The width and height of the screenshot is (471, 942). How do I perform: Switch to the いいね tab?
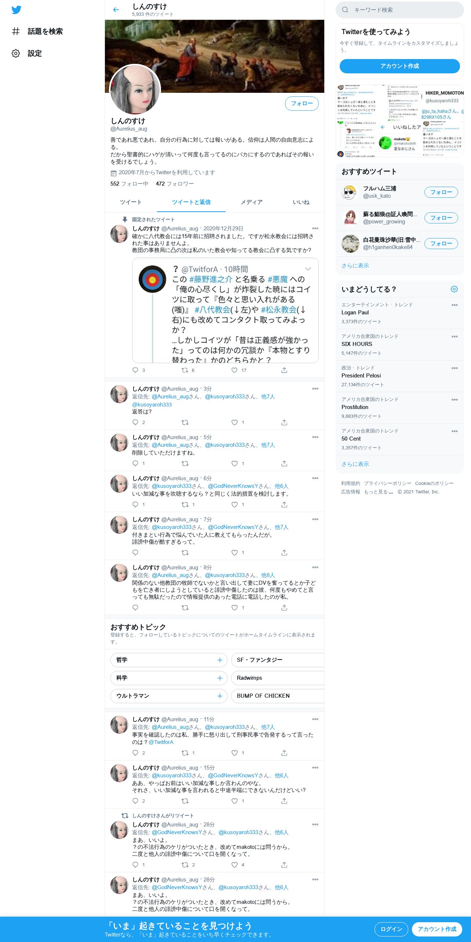pos(301,202)
